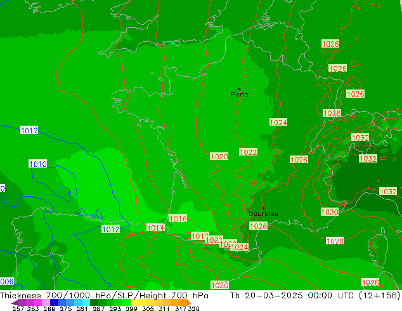The height and width of the screenshot is (311, 402).
Task: Pick the dark blue swatch in legend
Action: (54, 302)
